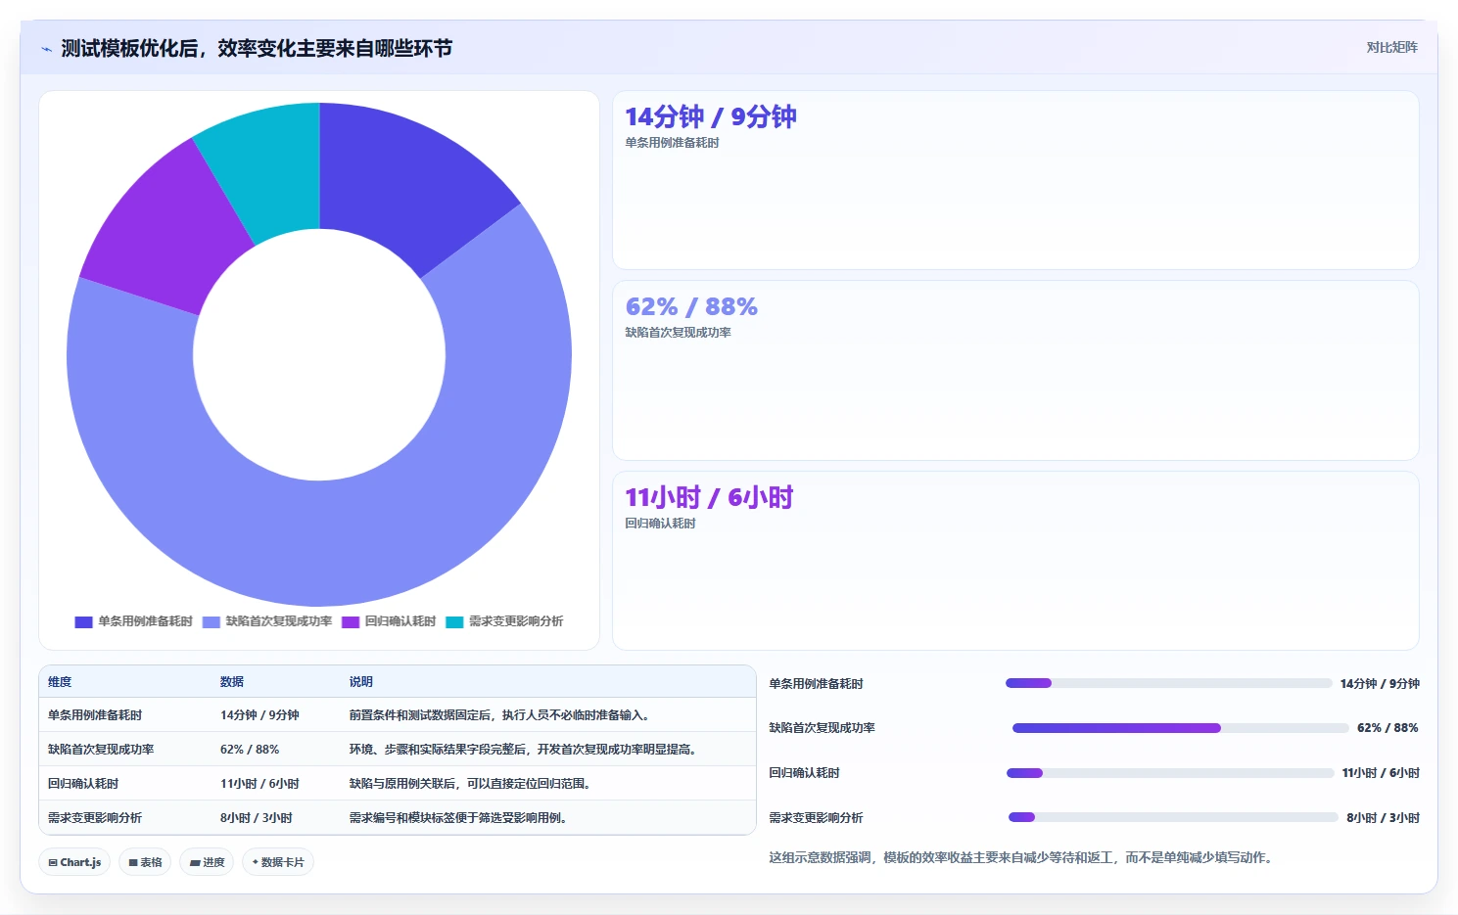The height and width of the screenshot is (915, 1458).
Task: Click the 数据卡片 tag chip
Action: click(x=278, y=862)
